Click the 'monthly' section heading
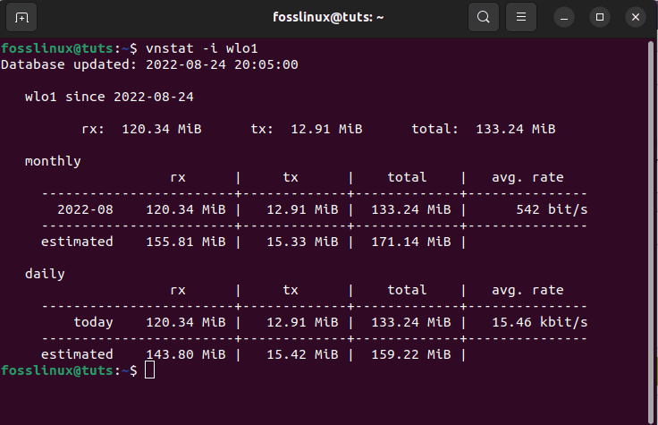 [x=53, y=161]
